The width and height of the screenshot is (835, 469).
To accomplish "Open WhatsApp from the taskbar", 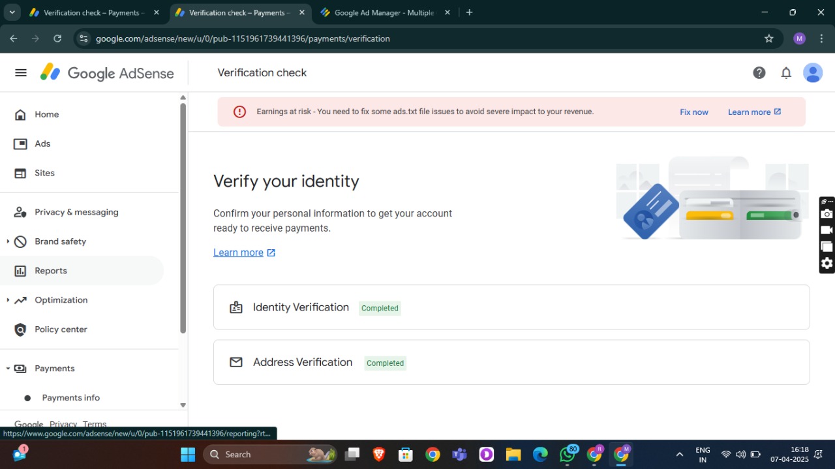I will [568, 455].
